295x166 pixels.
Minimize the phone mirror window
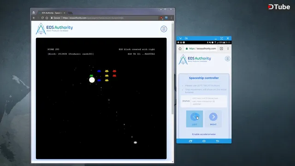(216, 39)
